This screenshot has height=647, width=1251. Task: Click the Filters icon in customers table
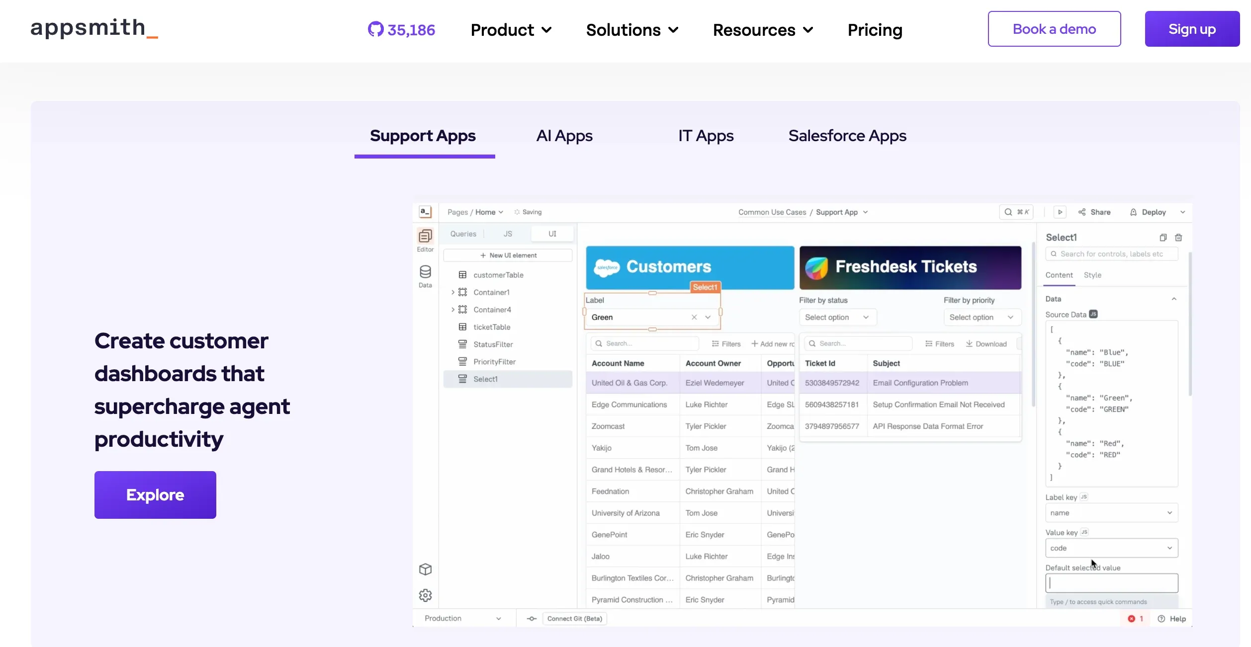pyautogui.click(x=726, y=344)
